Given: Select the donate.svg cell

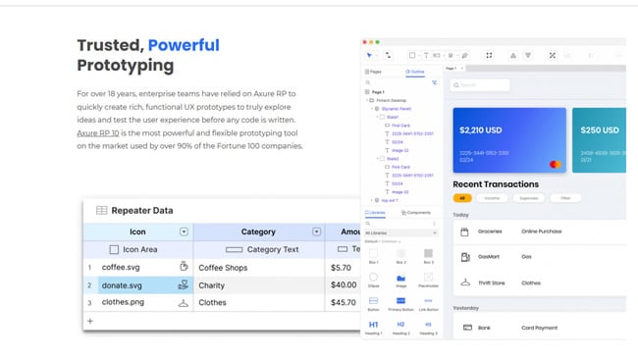Looking at the screenshot, I should (145, 285).
